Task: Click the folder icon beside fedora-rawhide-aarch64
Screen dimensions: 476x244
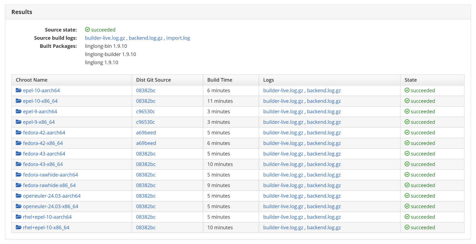Action: [19, 175]
